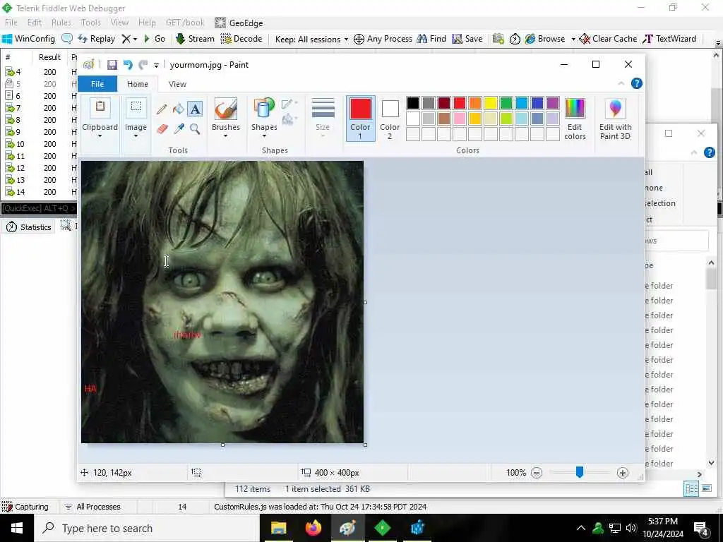Select Color 1 foreground box
The height and width of the screenshot is (542, 723).
coord(360,119)
